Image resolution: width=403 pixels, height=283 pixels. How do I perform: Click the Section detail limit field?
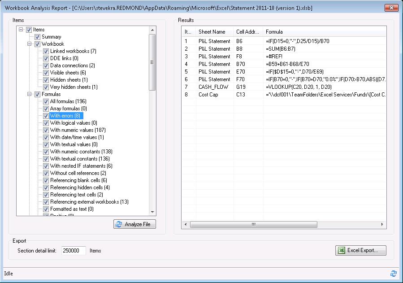(74, 251)
